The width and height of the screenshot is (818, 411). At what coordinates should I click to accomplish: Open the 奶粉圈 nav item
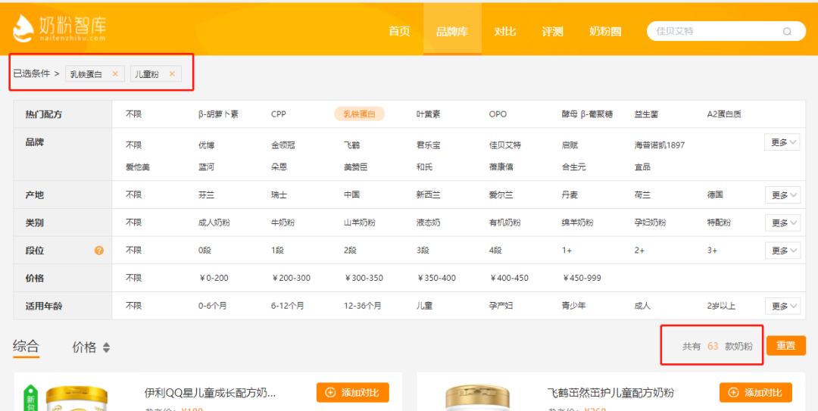click(x=605, y=31)
